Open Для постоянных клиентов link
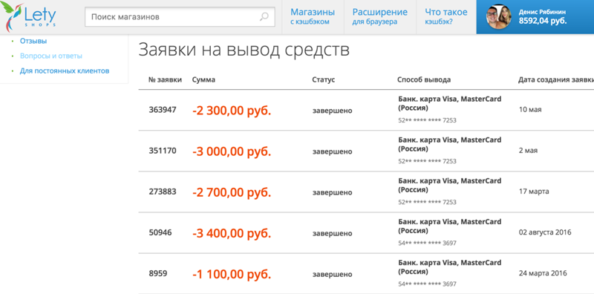The image size is (594, 294). [65, 71]
